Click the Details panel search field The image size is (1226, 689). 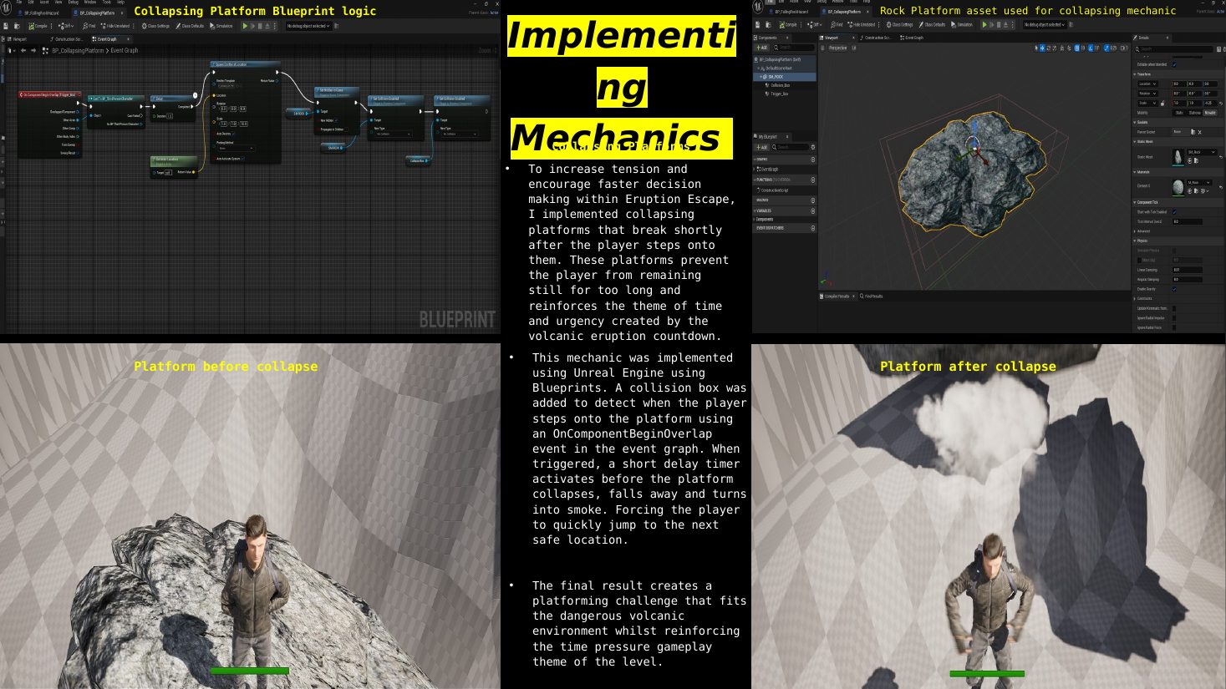1176,48
